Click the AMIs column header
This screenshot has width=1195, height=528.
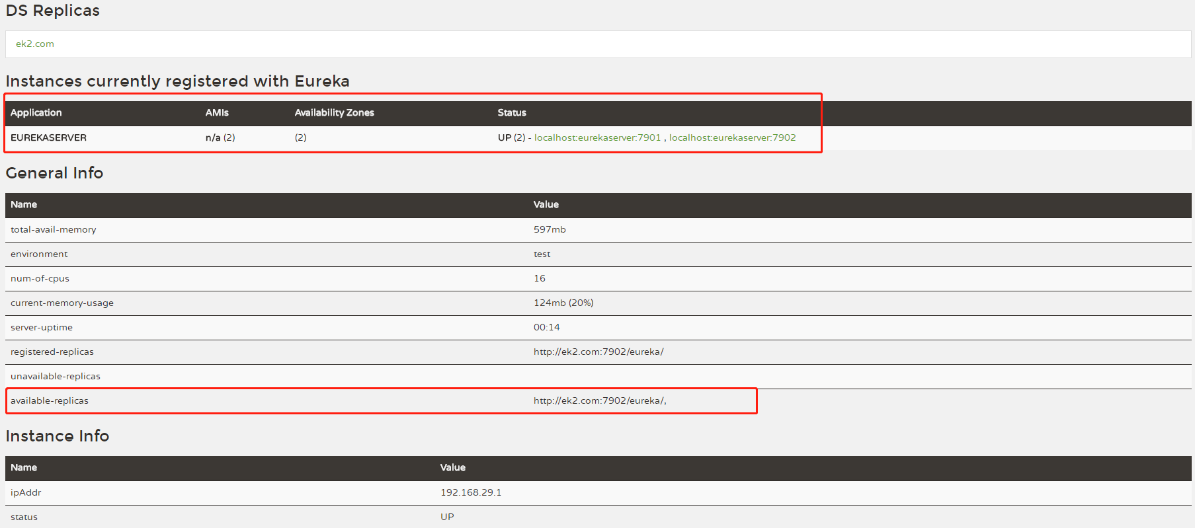tap(217, 112)
